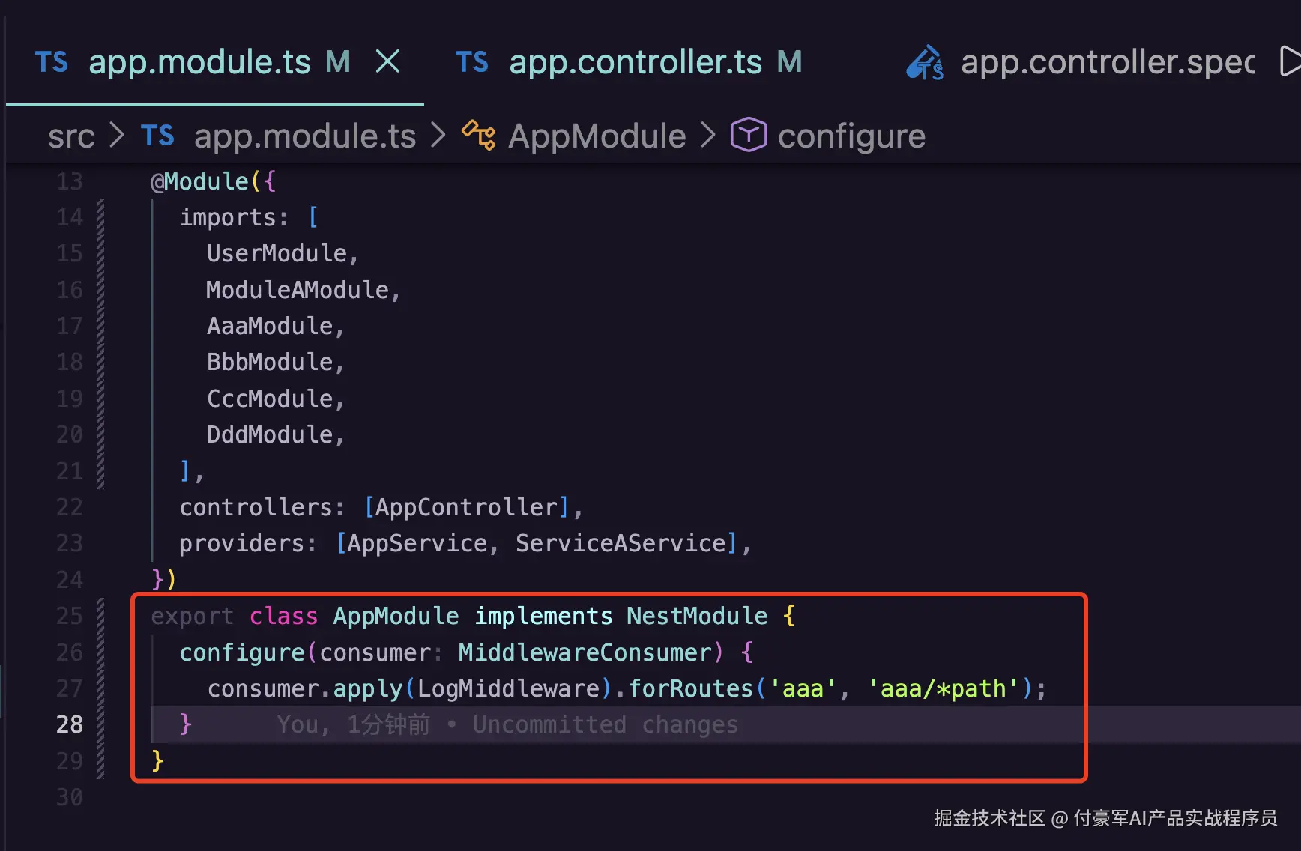This screenshot has height=851, width=1301.
Task: Click 'apply' method on line 27
Action: [x=368, y=688]
